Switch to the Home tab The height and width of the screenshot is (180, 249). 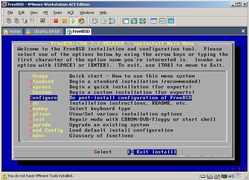[x=12, y=31]
